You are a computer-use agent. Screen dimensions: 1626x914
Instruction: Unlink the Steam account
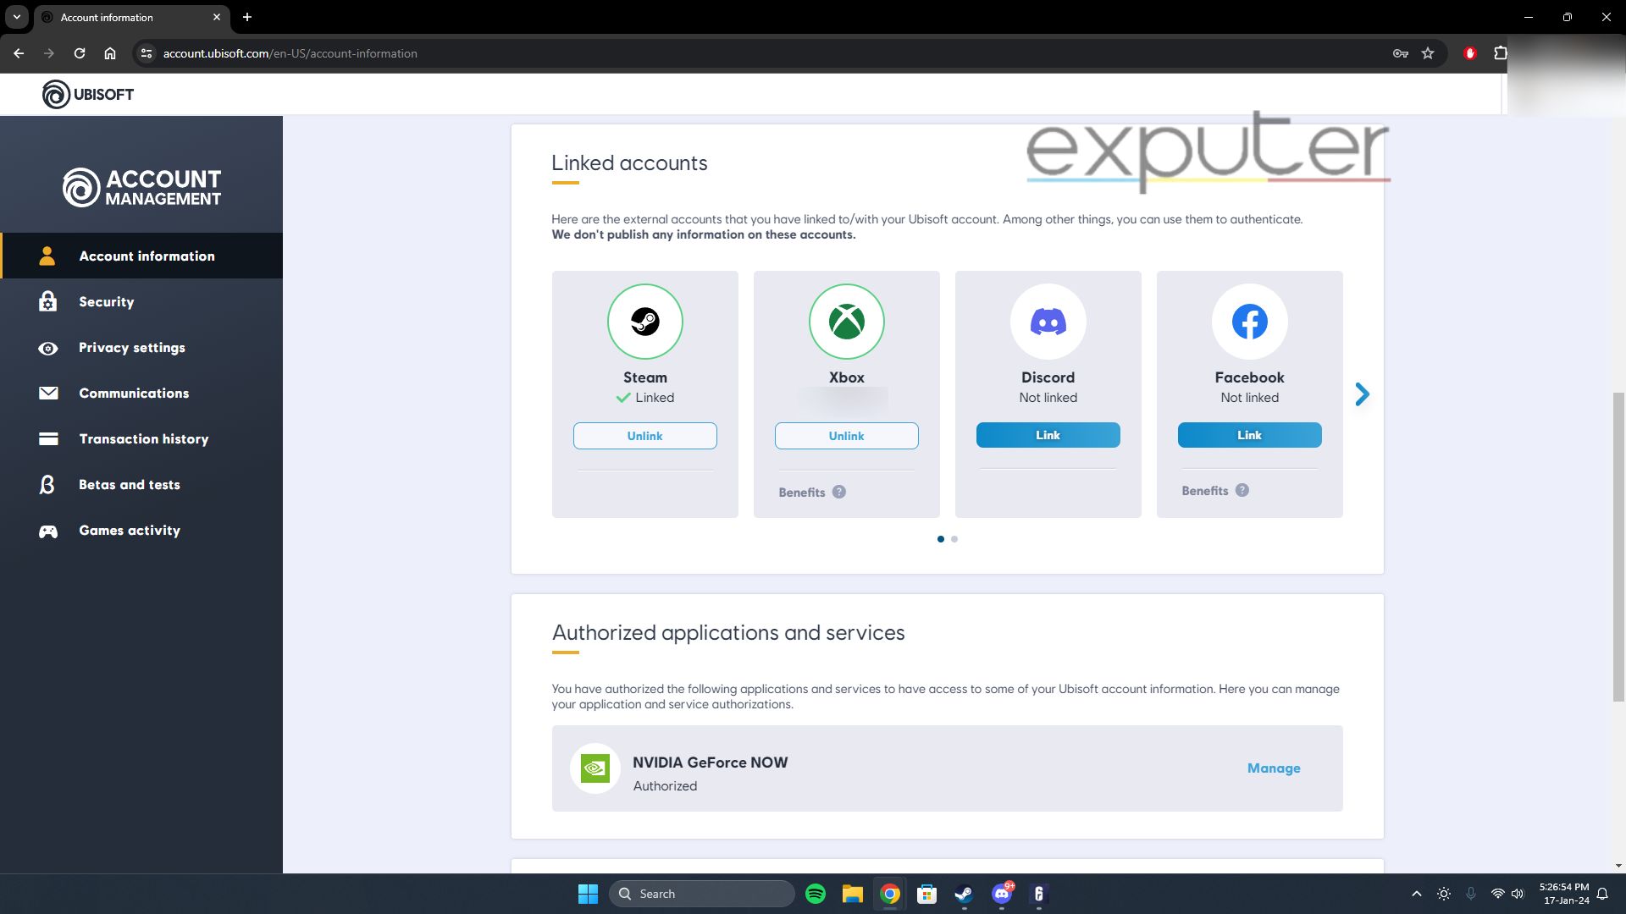[x=644, y=435]
